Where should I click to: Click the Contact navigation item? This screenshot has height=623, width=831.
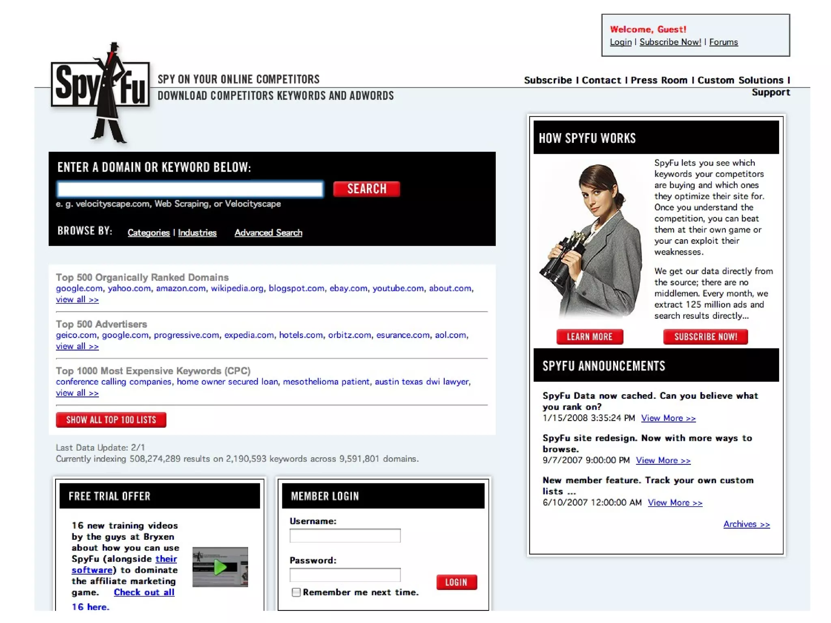click(x=601, y=80)
